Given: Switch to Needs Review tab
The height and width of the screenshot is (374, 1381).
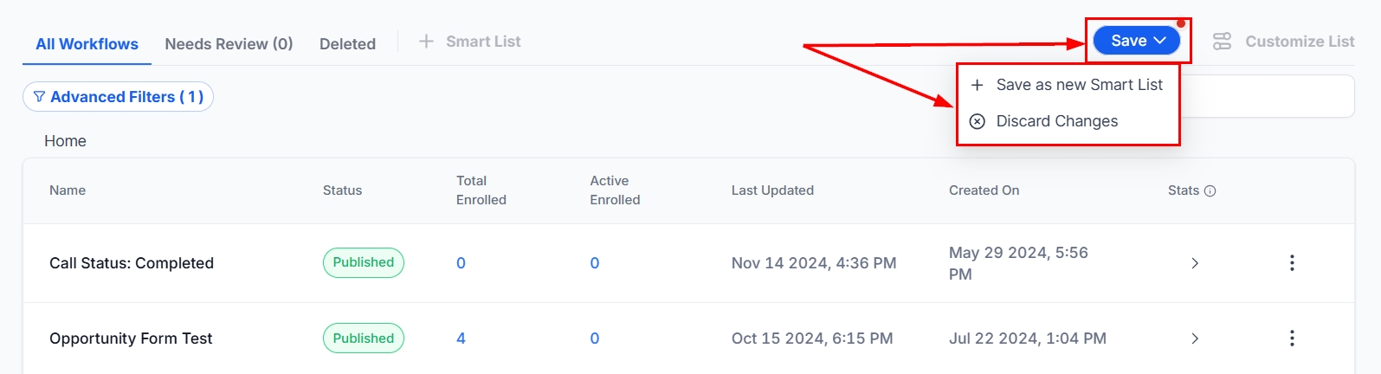Looking at the screenshot, I should click(229, 44).
